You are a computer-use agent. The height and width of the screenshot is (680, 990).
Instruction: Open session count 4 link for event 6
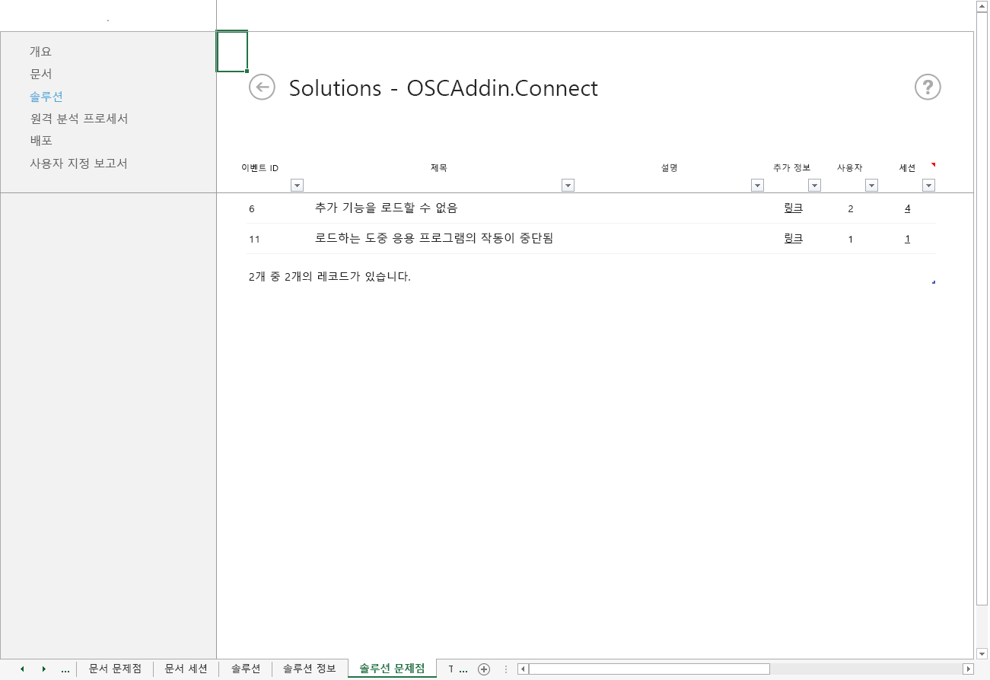pos(908,208)
